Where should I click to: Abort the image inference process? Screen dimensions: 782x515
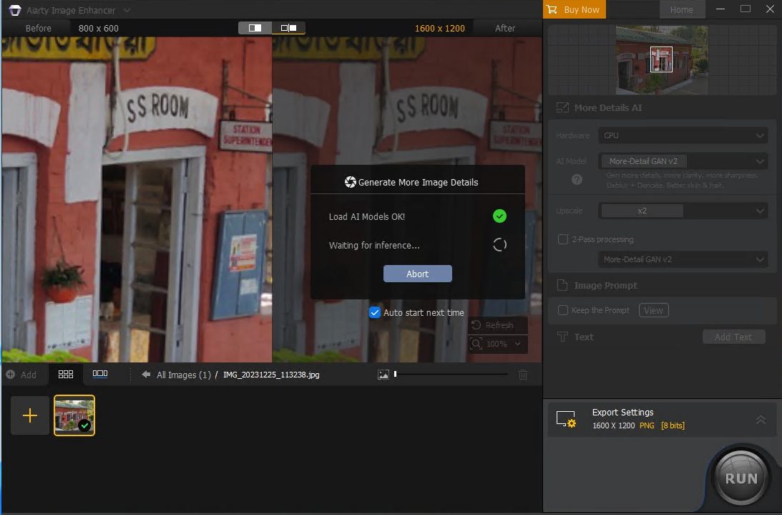pos(417,273)
